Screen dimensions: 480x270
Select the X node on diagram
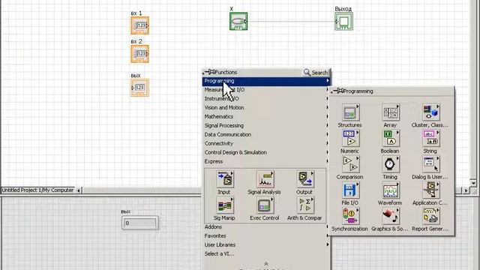point(238,21)
